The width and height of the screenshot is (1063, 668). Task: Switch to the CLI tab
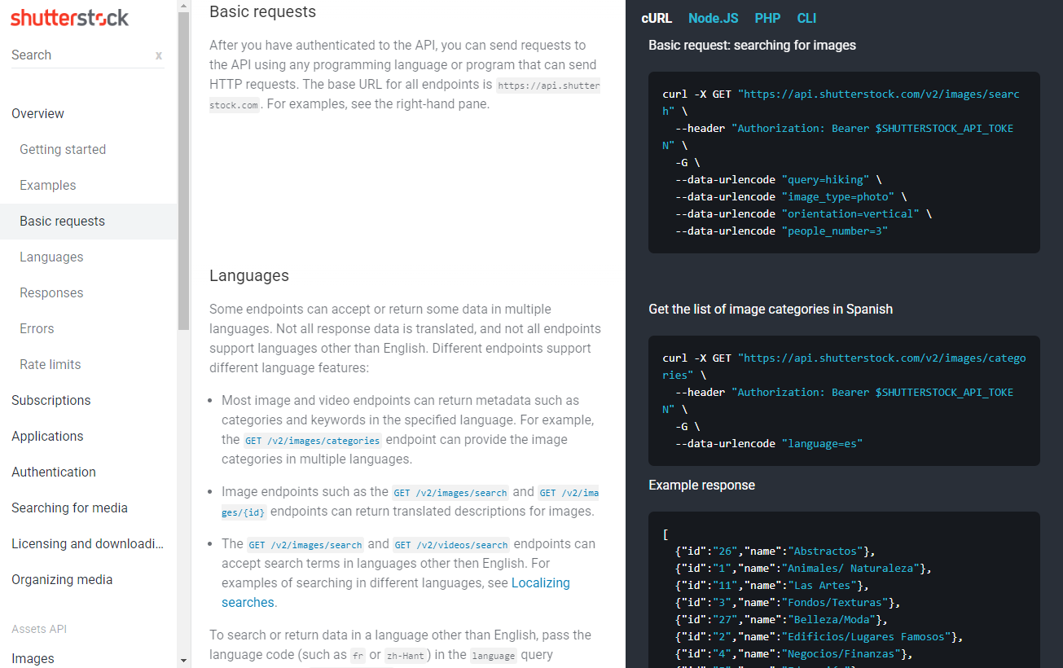point(806,18)
